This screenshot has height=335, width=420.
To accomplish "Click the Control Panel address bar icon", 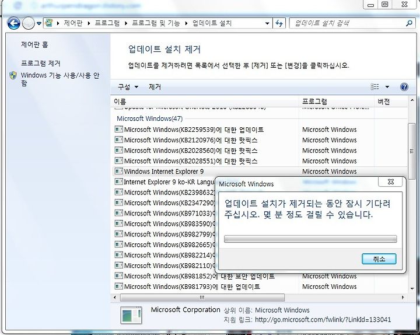I will coord(49,23).
